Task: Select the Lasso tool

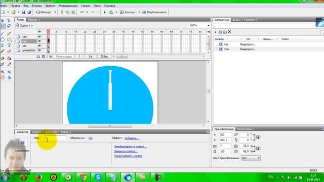Action: click(9, 26)
